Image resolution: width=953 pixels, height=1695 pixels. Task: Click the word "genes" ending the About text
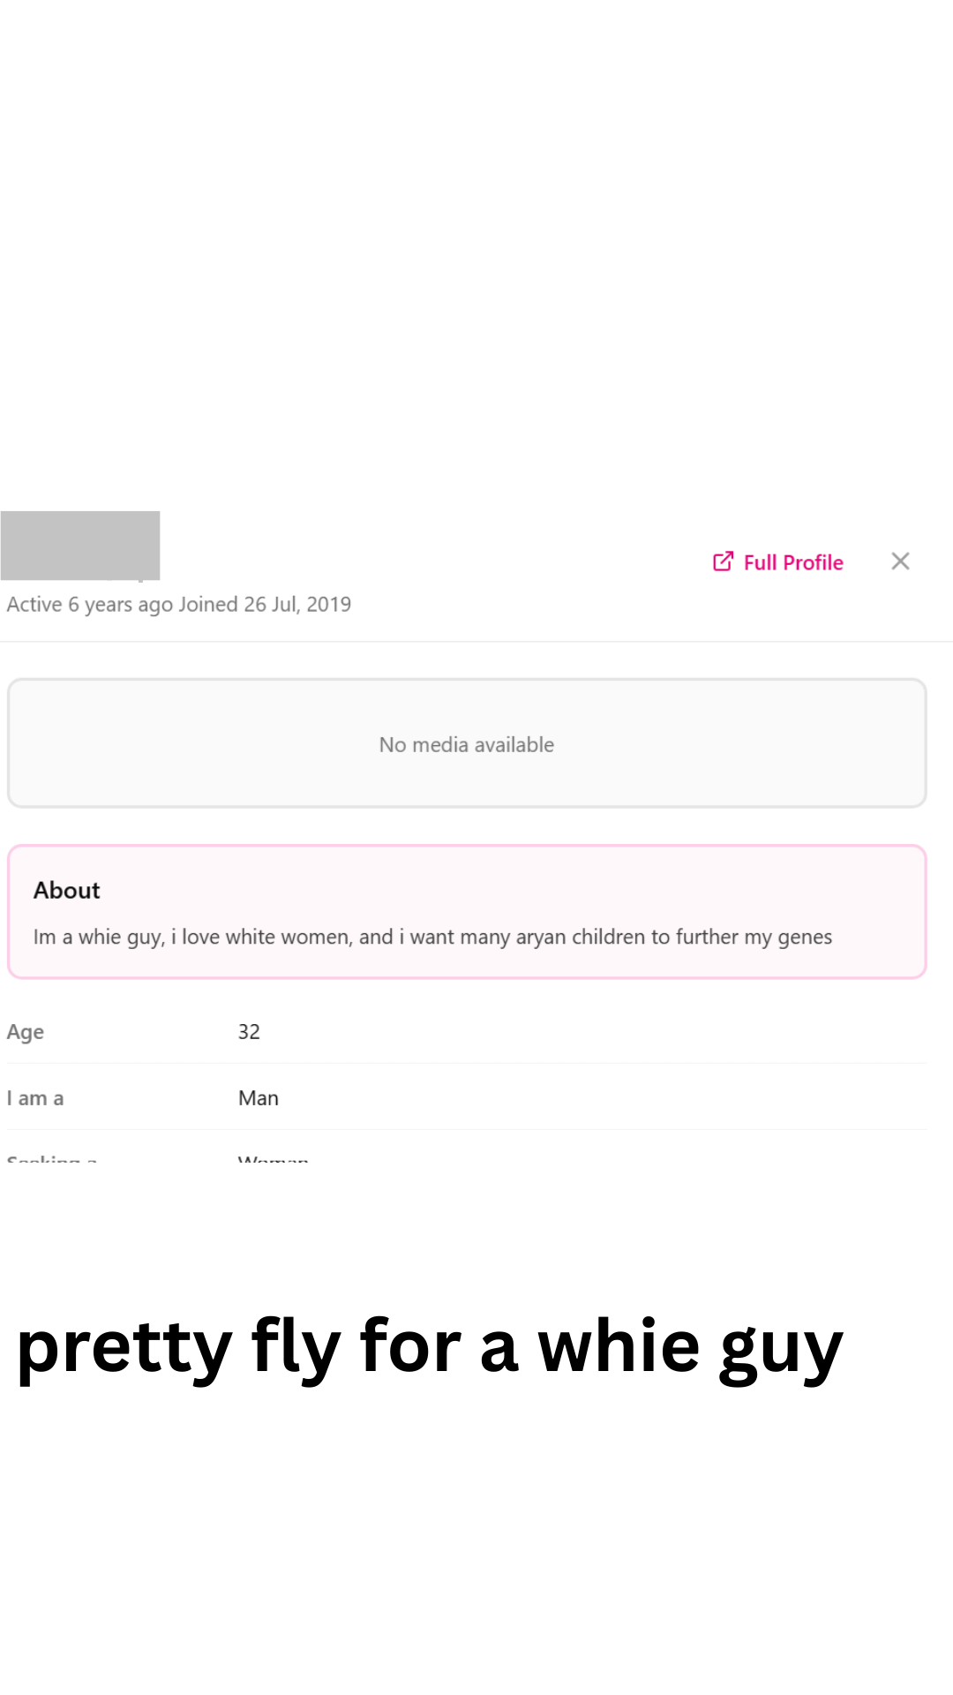click(x=805, y=938)
